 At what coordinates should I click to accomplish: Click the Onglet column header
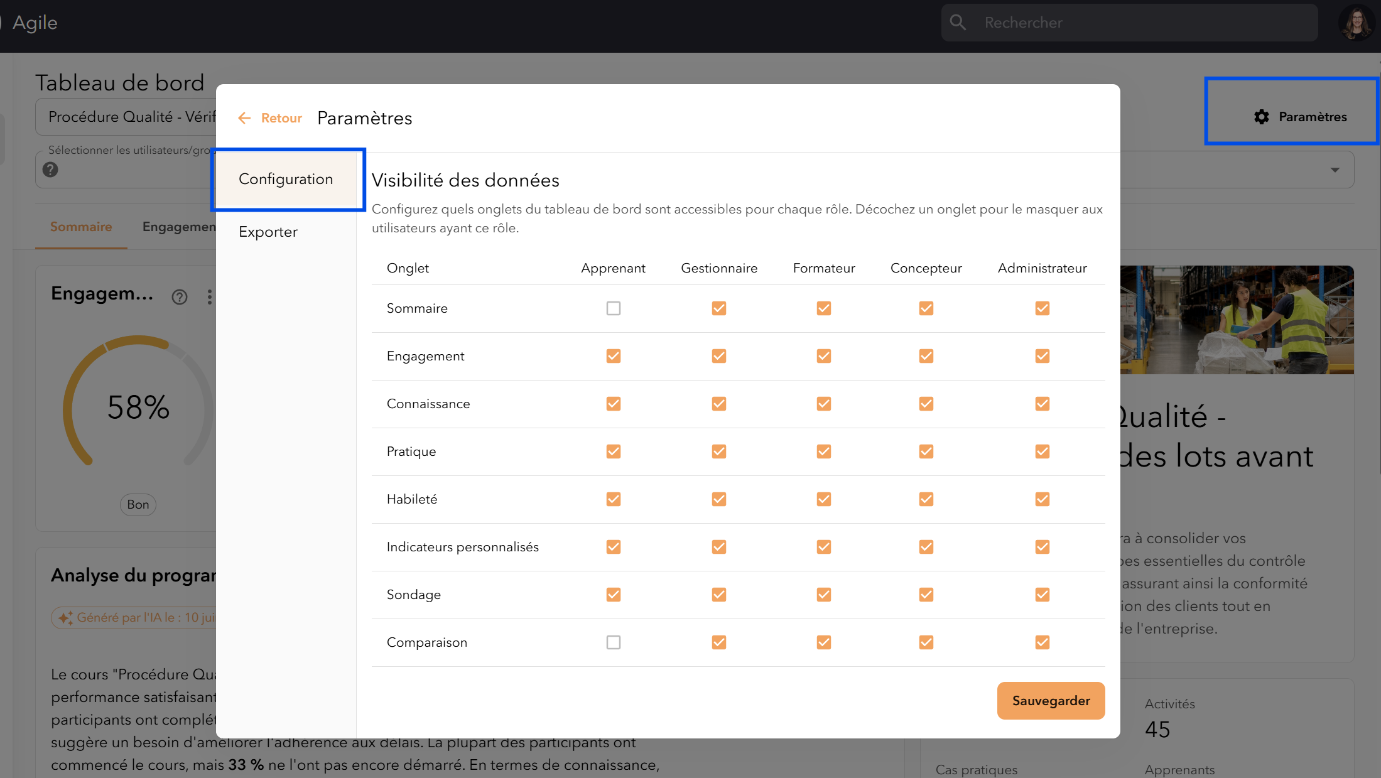click(408, 268)
